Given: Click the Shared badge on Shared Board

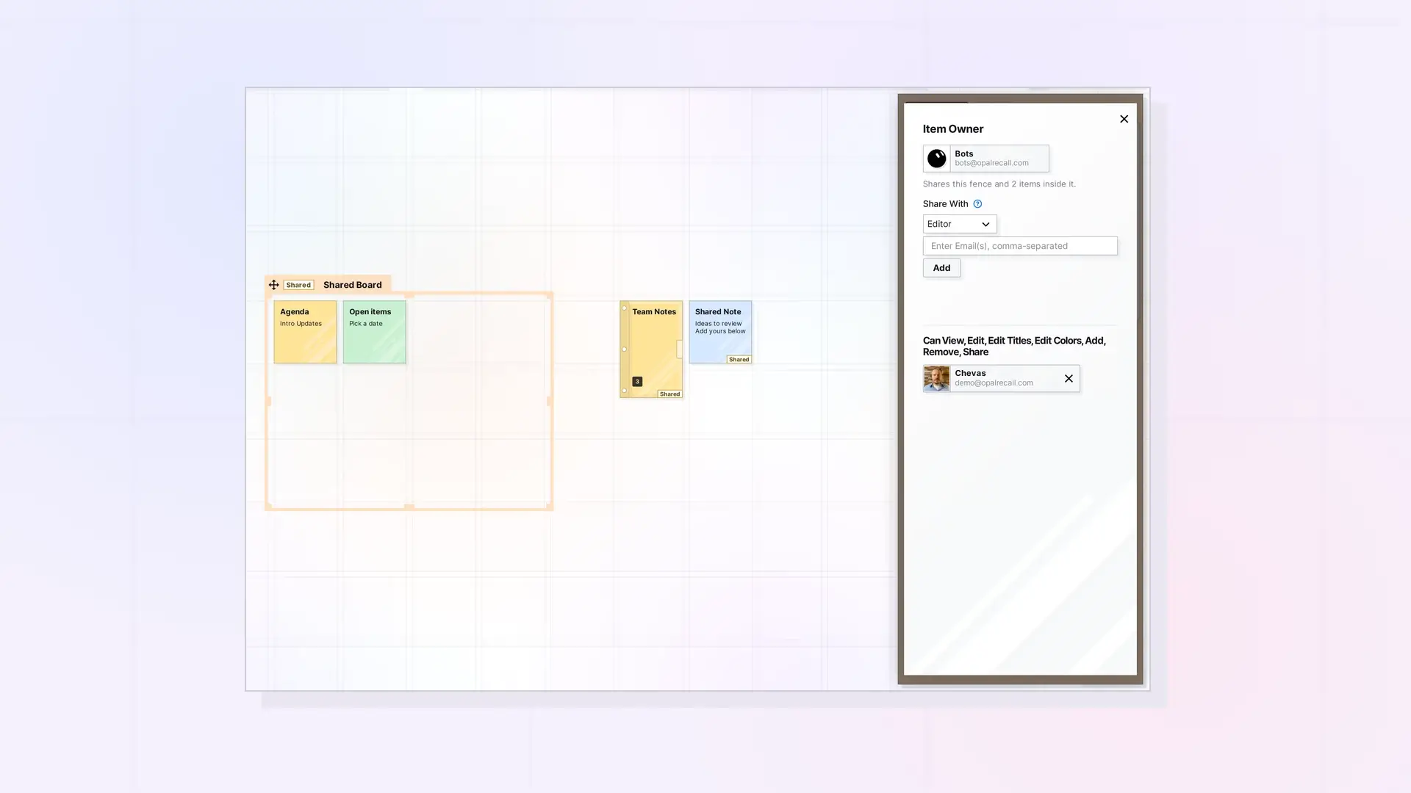Looking at the screenshot, I should [298, 285].
